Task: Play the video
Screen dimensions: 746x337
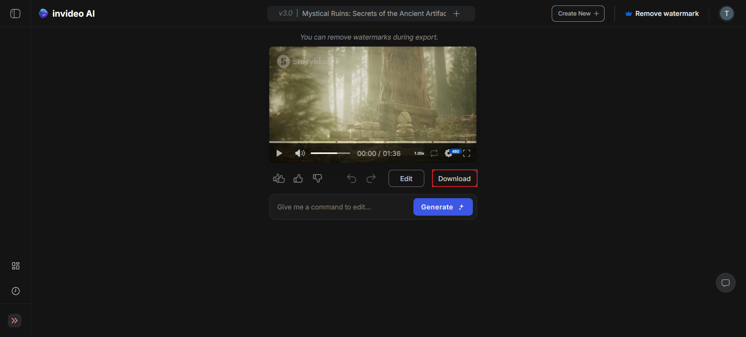Action: click(279, 153)
